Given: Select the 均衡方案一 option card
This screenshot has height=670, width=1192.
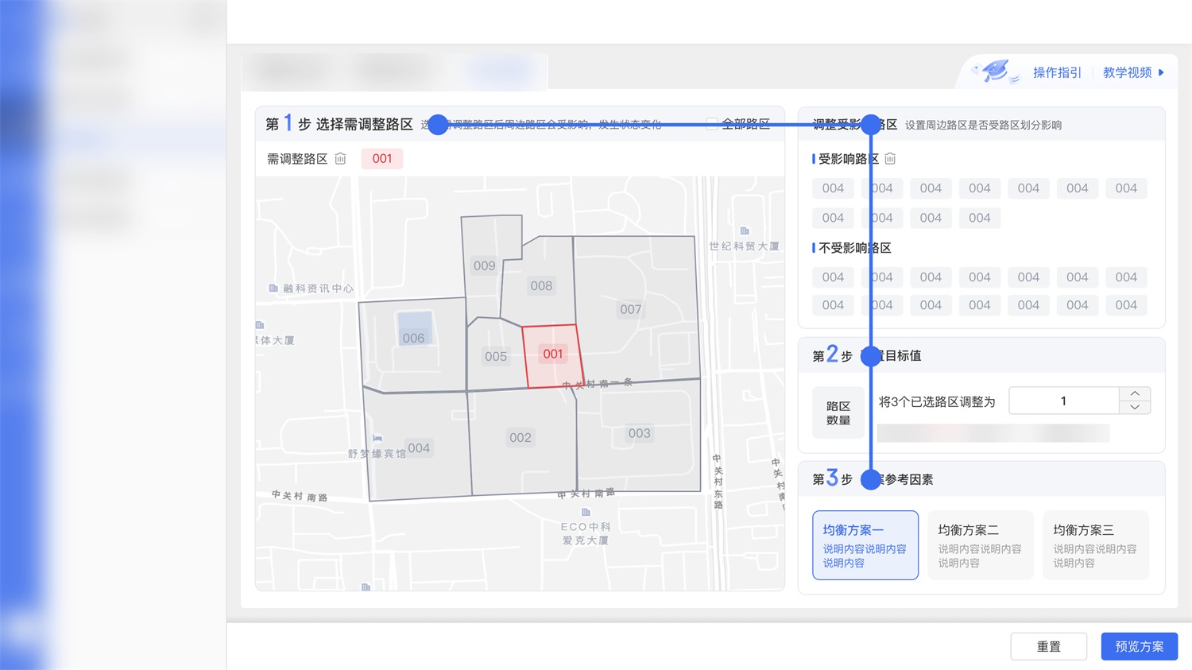Looking at the screenshot, I should click(x=865, y=545).
